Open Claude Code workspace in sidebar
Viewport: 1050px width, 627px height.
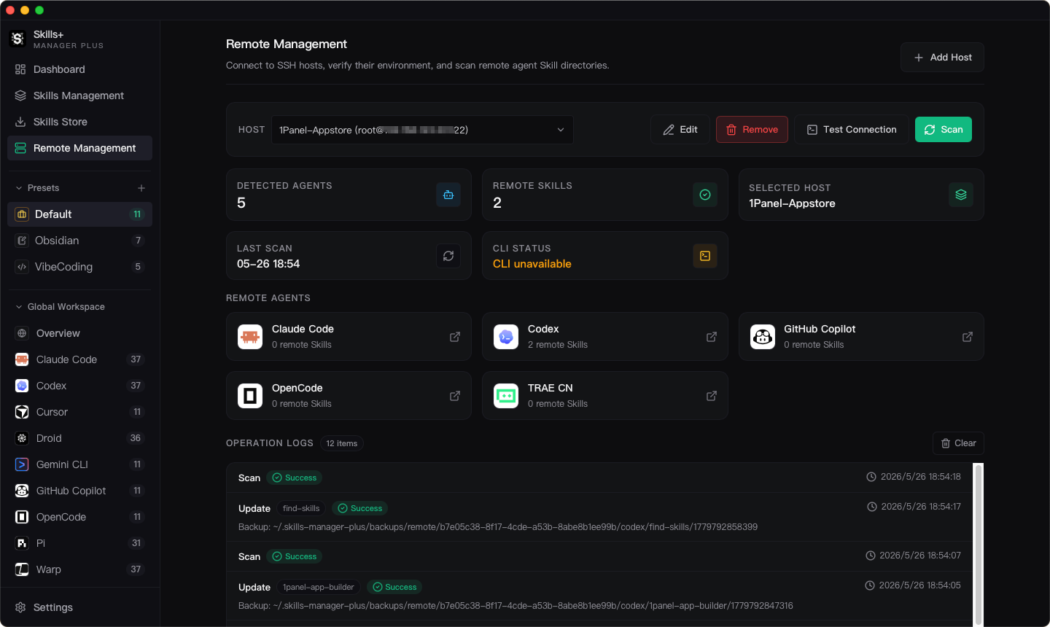(x=79, y=359)
